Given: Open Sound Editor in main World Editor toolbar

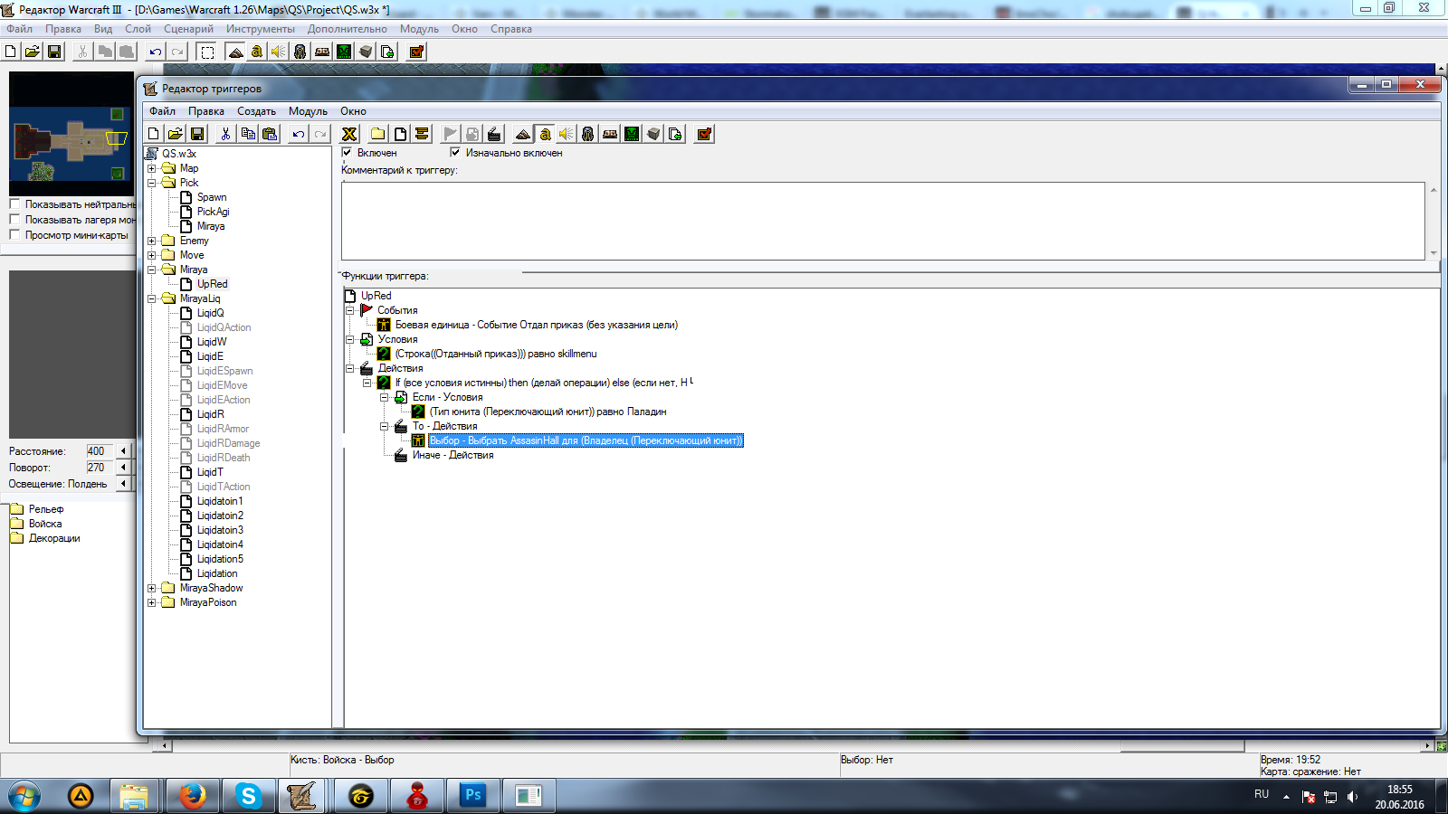Looking at the screenshot, I should (x=279, y=52).
